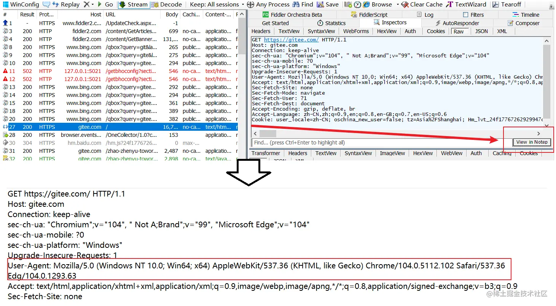Click Browse with Internet Explorer icon
The image size is (556, 306).
[377, 5]
